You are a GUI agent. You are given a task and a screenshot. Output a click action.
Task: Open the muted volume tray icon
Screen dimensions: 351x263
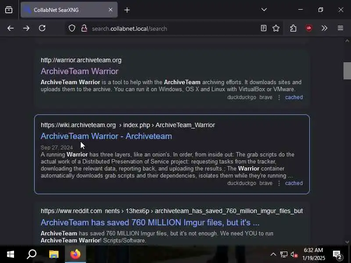click(x=294, y=254)
